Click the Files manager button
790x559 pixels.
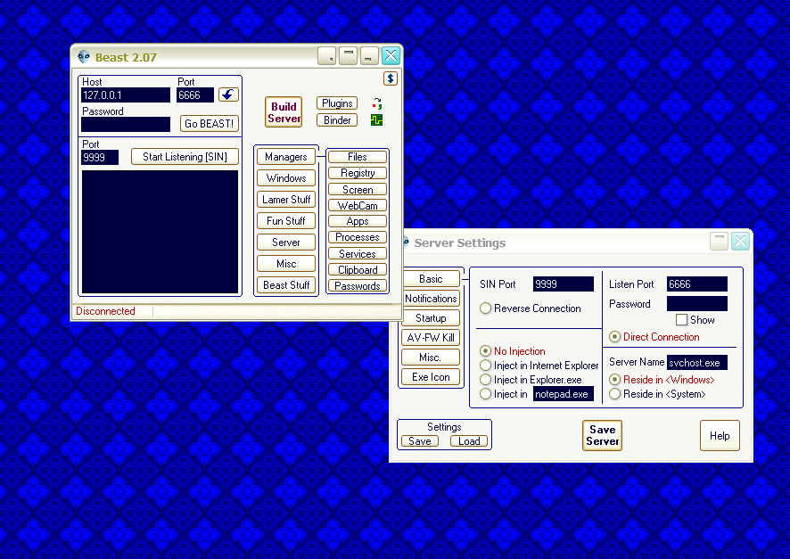point(358,157)
